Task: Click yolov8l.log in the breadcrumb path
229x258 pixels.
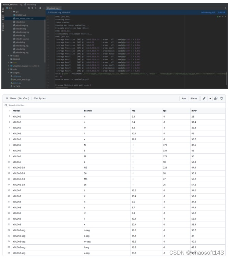Action: [30, 4]
